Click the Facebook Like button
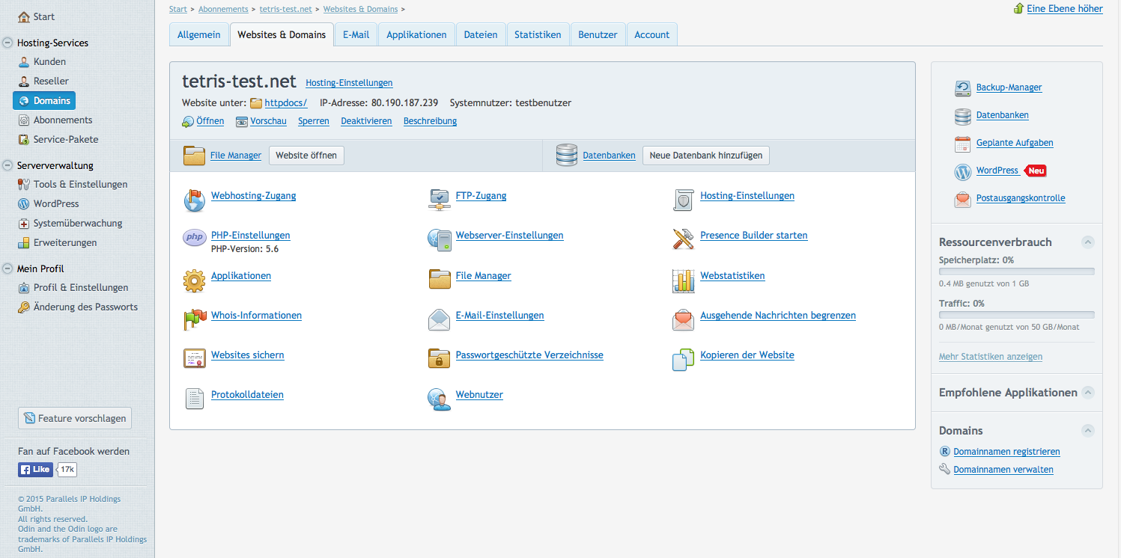Image resolution: width=1121 pixels, height=558 pixels. point(35,470)
